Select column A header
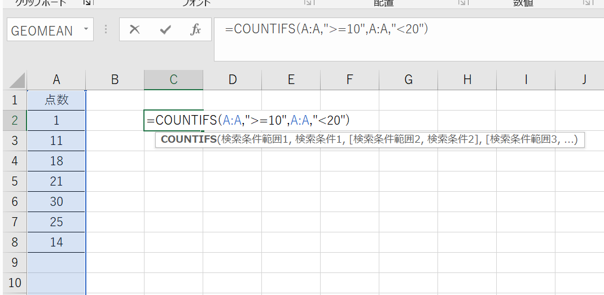This screenshot has width=604, height=295. 56,80
